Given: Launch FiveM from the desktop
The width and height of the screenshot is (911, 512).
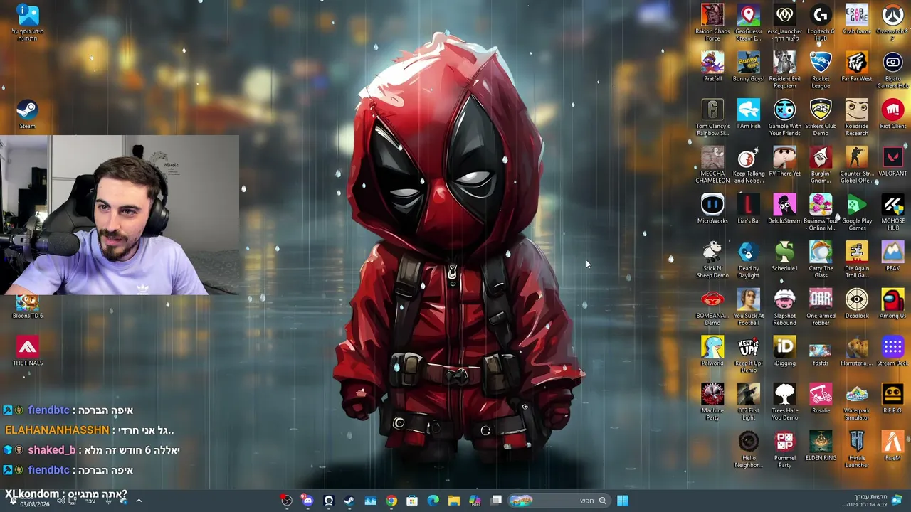Looking at the screenshot, I should pyautogui.click(x=892, y=446).
